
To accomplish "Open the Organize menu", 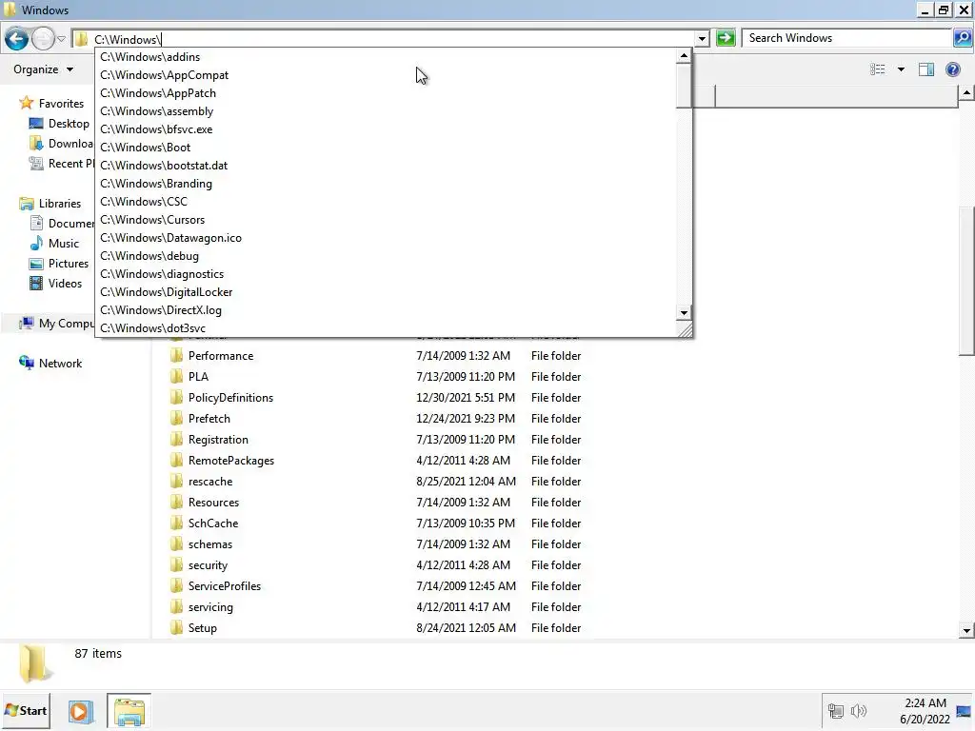I will 43,69.
